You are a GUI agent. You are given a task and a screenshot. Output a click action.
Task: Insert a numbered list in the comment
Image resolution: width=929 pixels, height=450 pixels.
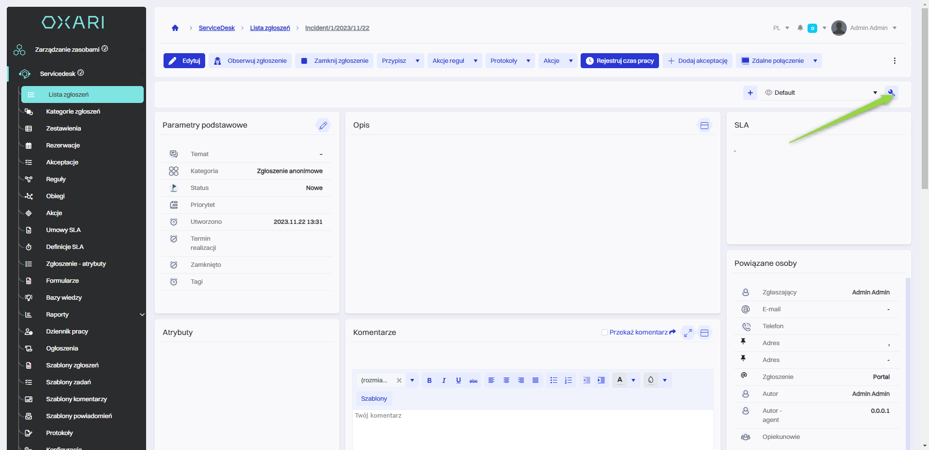pyautogui.click(x=569, y=380)
